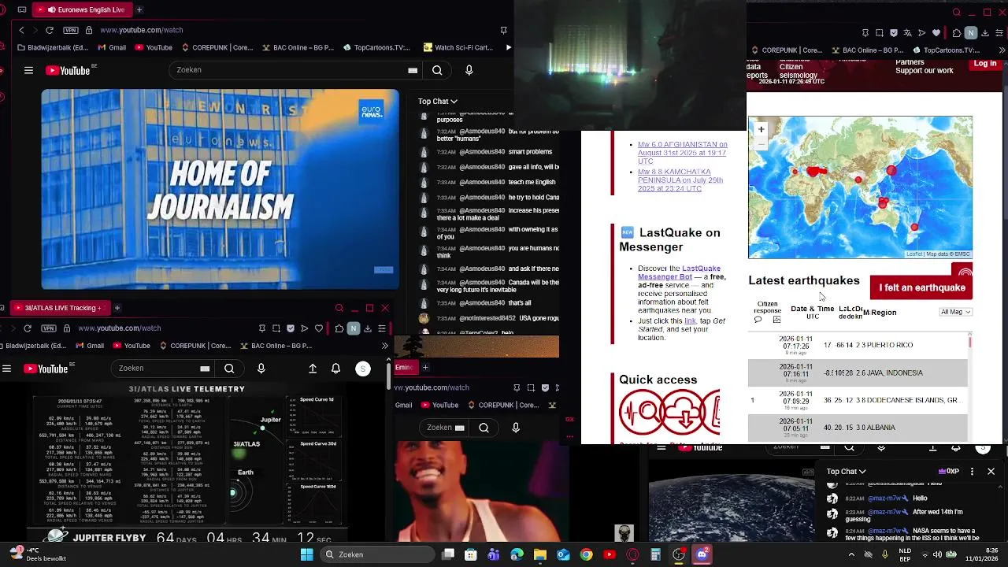The height and width of the screenshot is (567, 1008).
Task: Reload the Euronews English Live page
Action: 49,30
